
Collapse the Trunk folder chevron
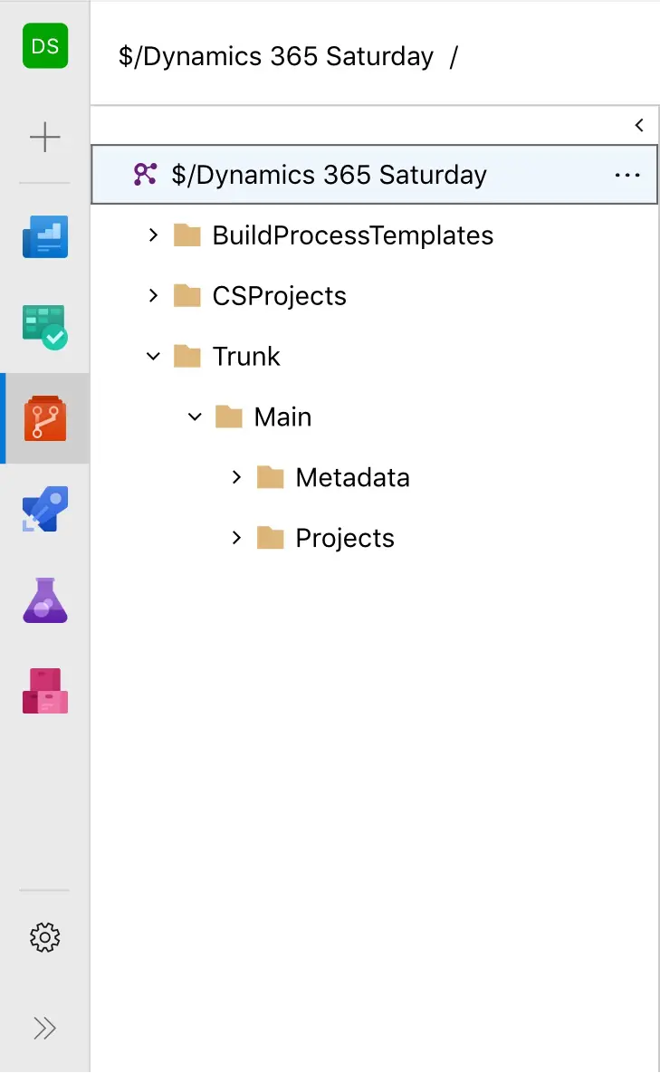153,357
